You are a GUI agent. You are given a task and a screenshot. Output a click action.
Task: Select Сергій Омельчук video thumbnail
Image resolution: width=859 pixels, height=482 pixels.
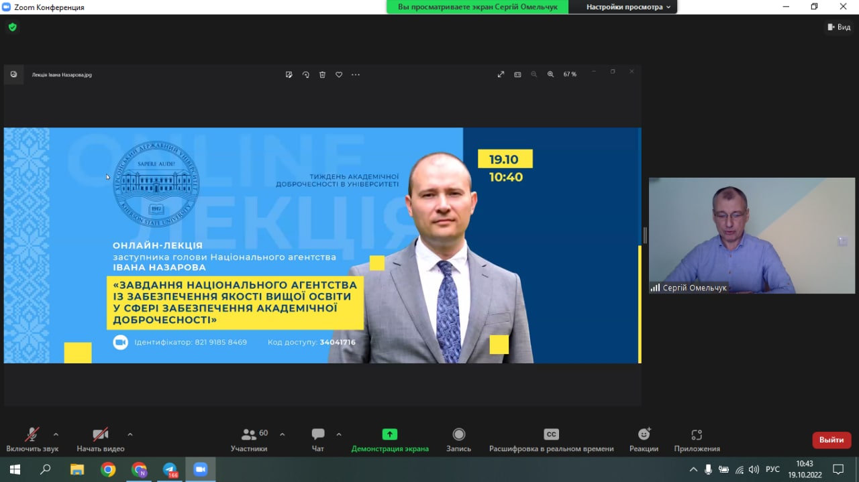pos(752,235)
